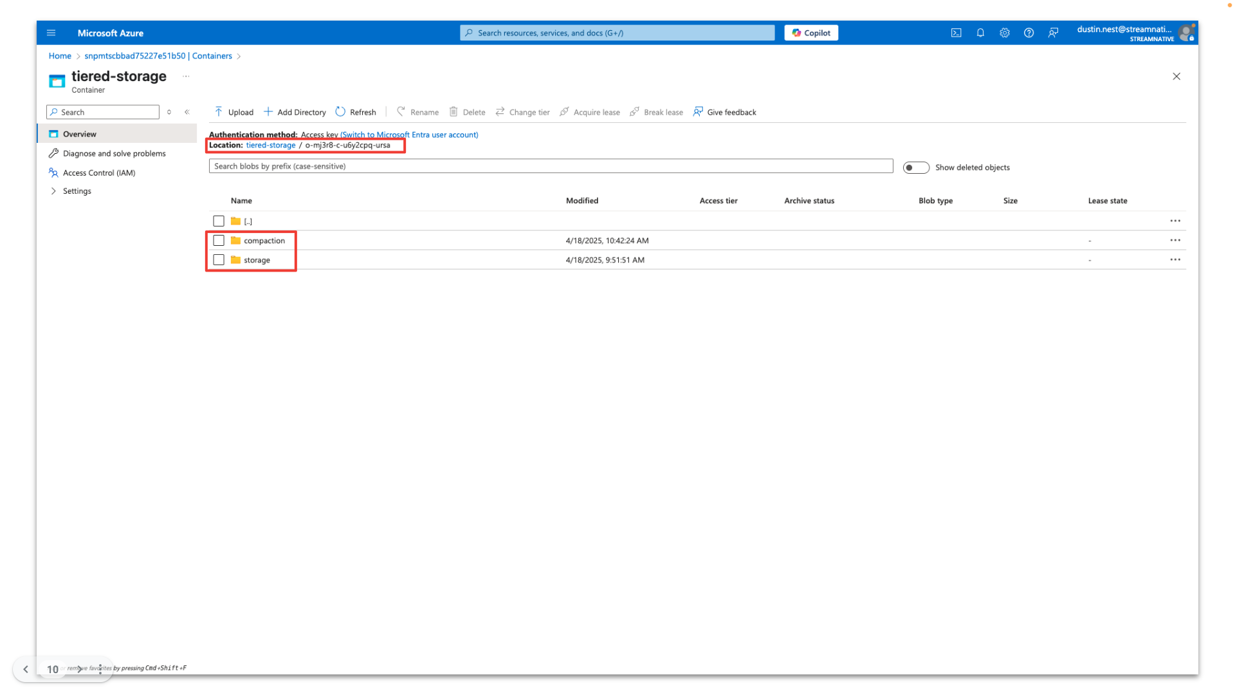Open Azure notifications bell

pos(980,33)
